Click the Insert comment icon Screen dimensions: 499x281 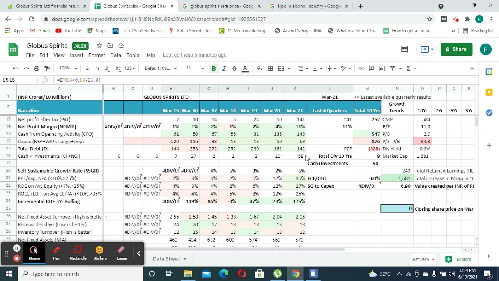372,68
